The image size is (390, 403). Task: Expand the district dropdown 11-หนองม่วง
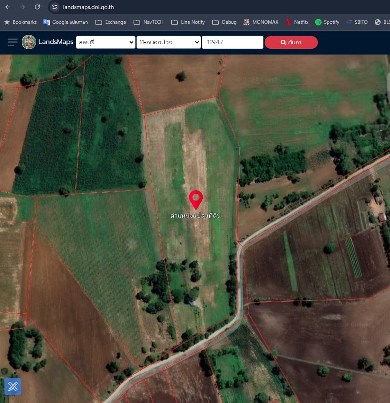169,42
